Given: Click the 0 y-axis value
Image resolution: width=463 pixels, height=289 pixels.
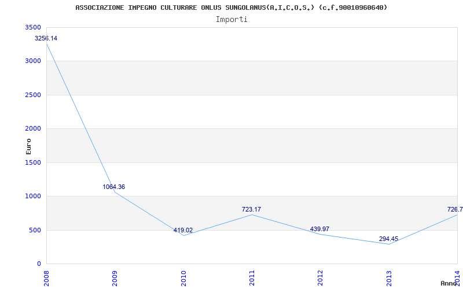Looking at the screenshot, I should coord(39,264).
